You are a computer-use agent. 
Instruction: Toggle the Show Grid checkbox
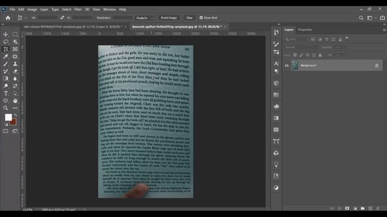[201, 17]
